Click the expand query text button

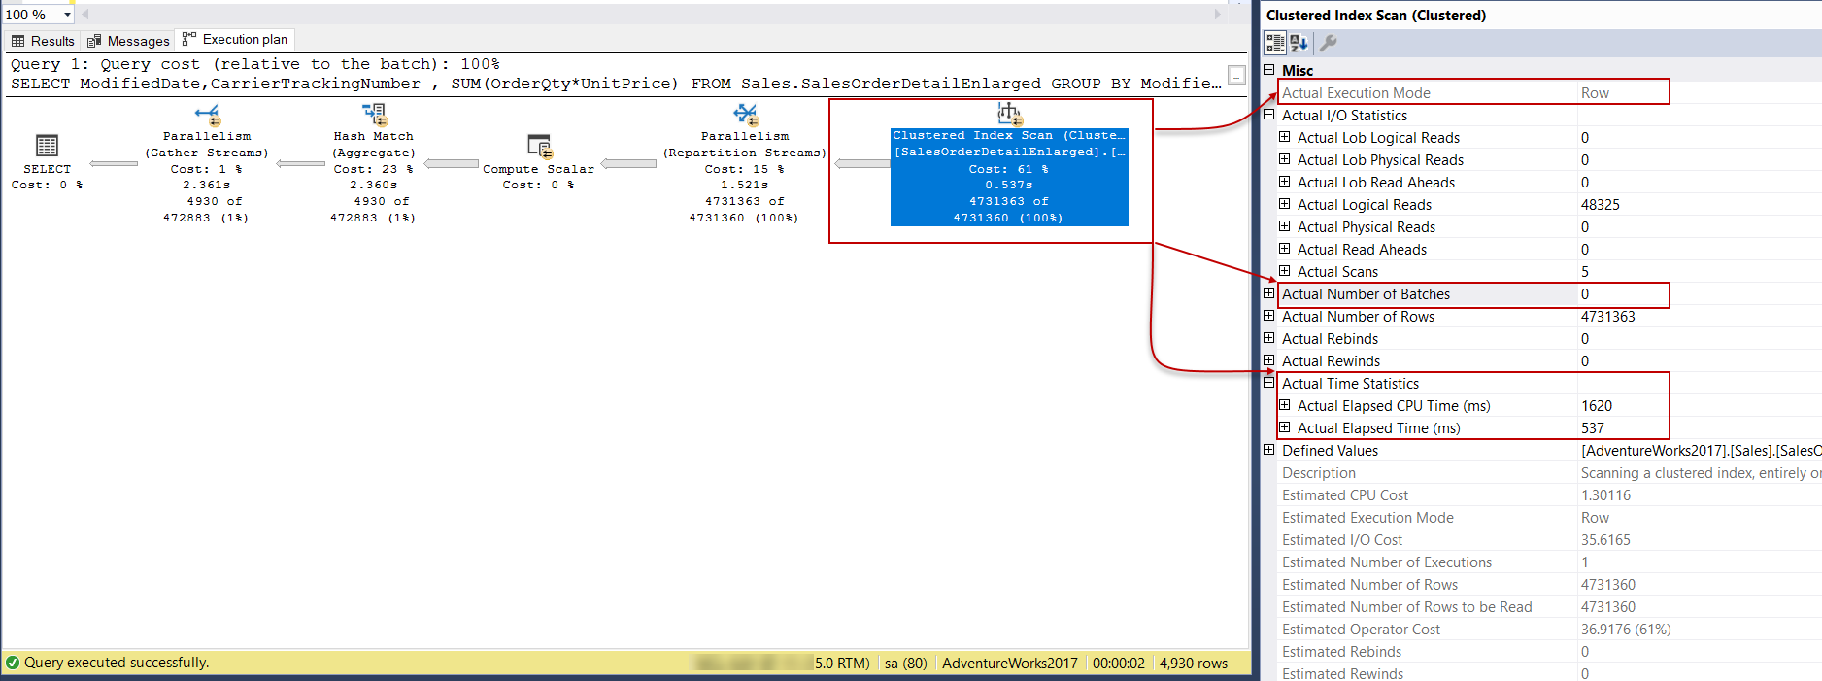click(x=1236, y=75)
